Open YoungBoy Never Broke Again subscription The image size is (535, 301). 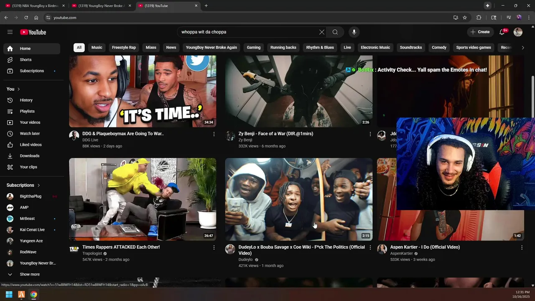click(x=32, y=263)
